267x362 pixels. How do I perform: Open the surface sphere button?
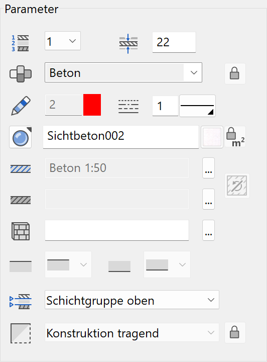tap(20, 137)
